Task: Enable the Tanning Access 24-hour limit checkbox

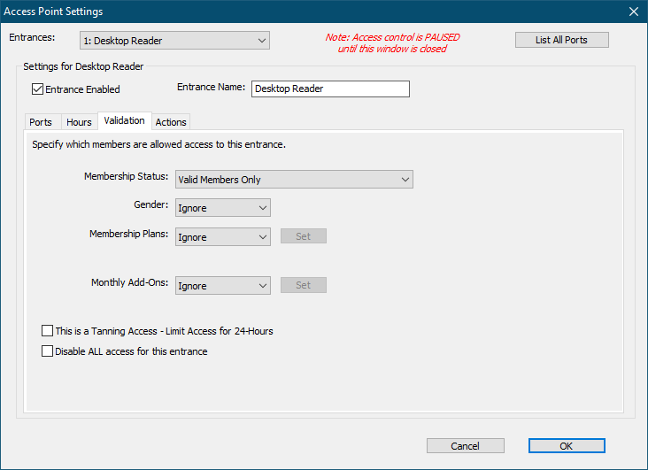Action: tap(48, 331)
